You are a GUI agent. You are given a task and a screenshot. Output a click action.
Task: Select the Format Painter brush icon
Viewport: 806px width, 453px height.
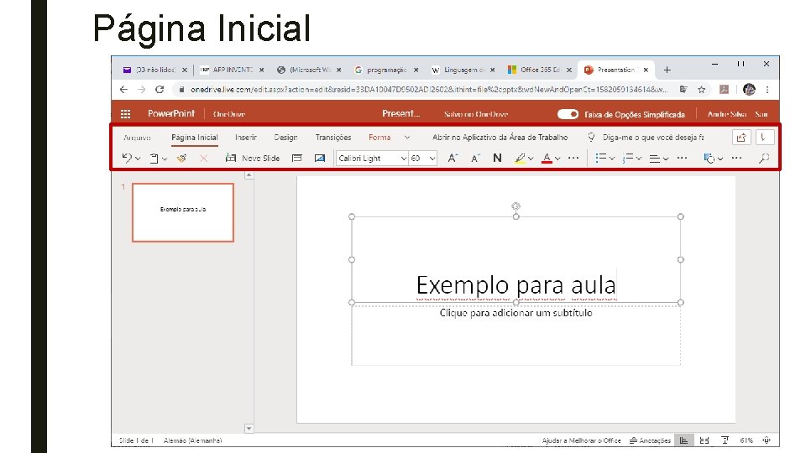coord(181,159)
